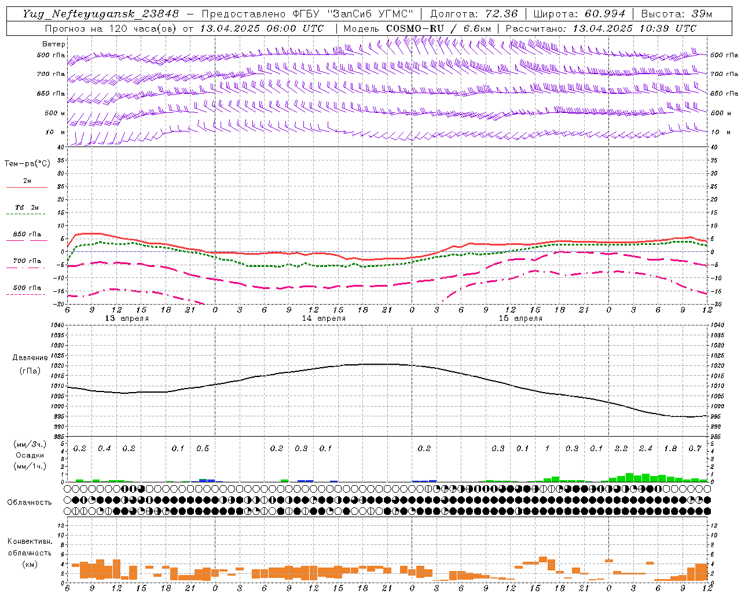Click the '(мм/1ч.)' precipitation unit label
Viewport: 741px width, 593px height.
(x=30, y=466)
